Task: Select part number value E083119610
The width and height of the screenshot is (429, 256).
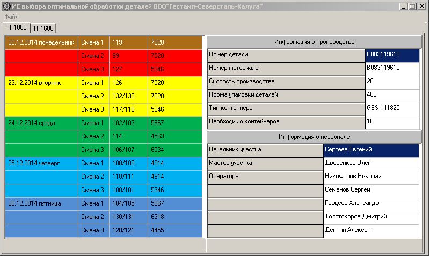Action: [392, 56]
